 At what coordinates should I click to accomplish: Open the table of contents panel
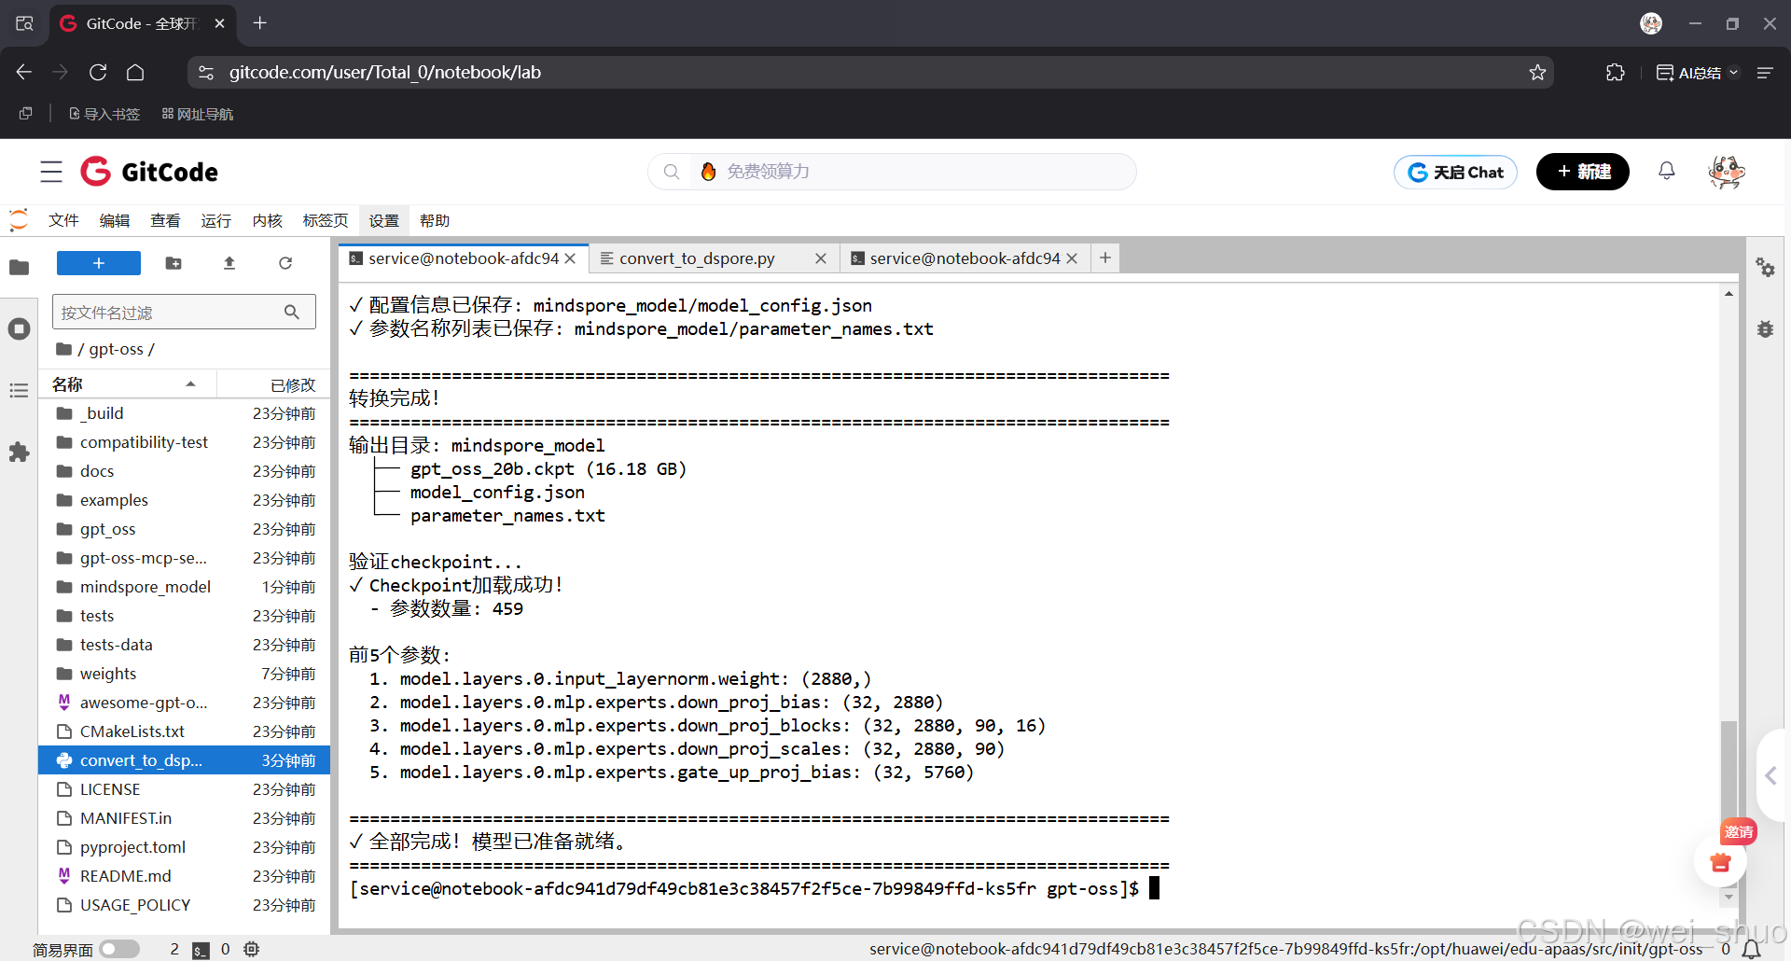[19, 391]
